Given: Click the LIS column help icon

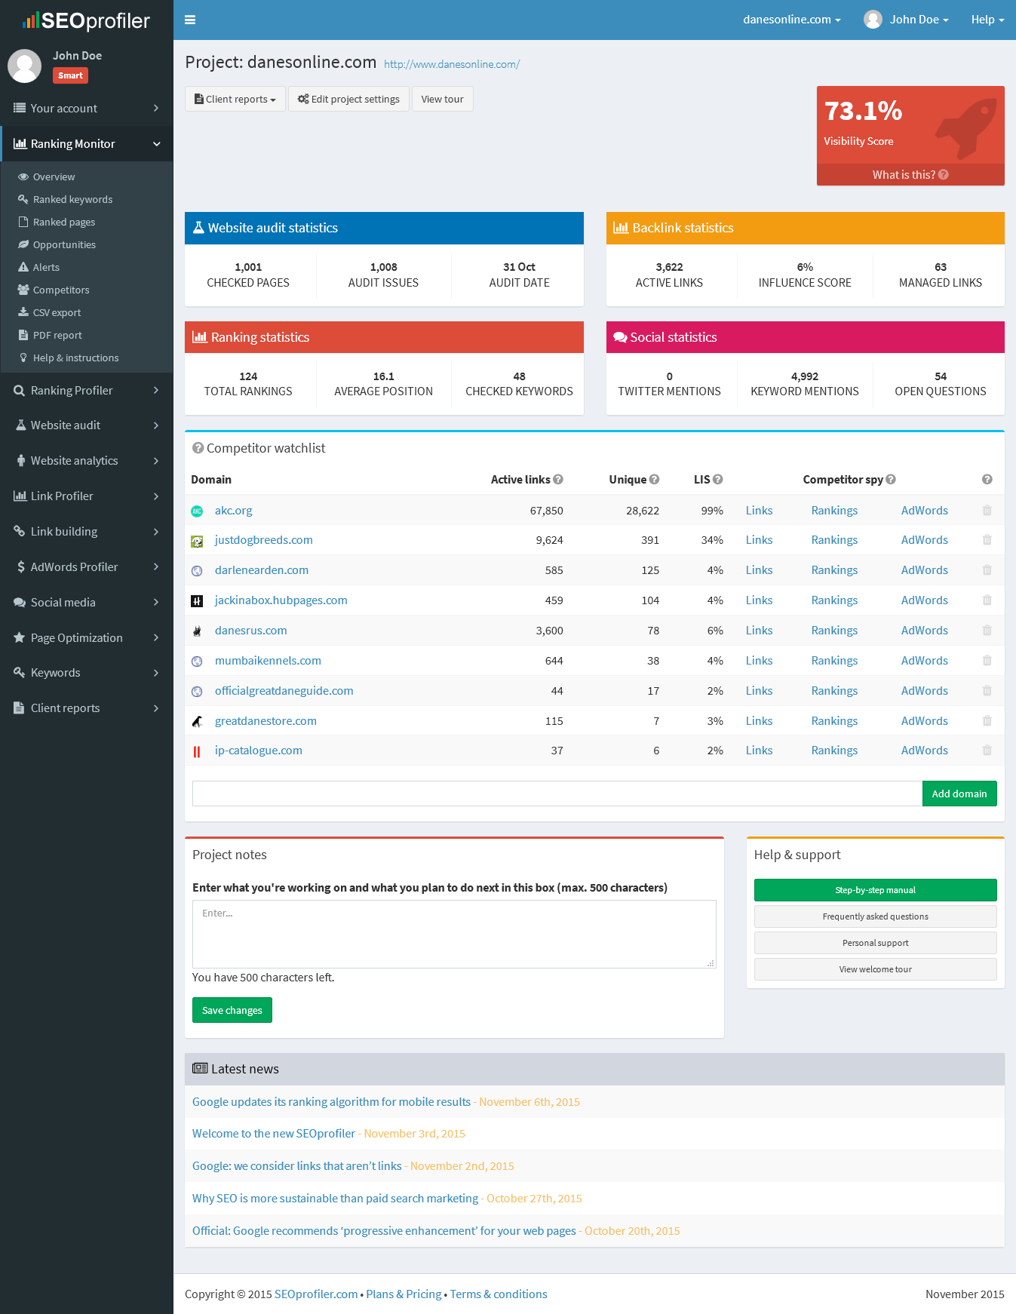Looking at the screenshot, I should click(x=718, y=479).
